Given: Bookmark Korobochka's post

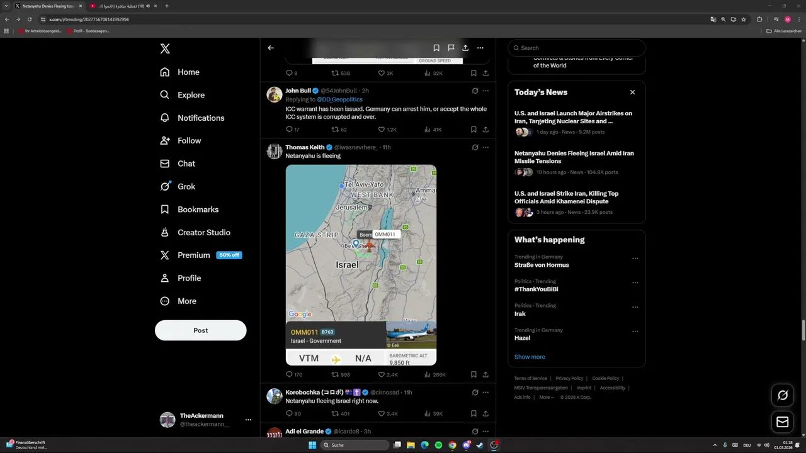Looking at the screenshot, I should click(474, 413).
